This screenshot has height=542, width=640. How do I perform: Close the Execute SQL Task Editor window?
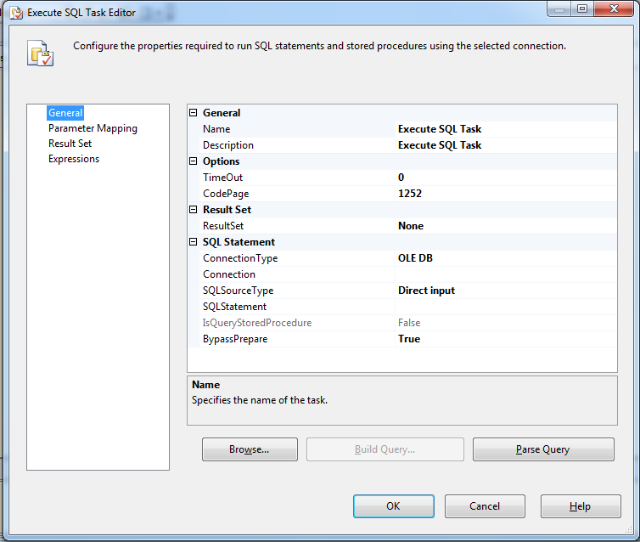615,8
